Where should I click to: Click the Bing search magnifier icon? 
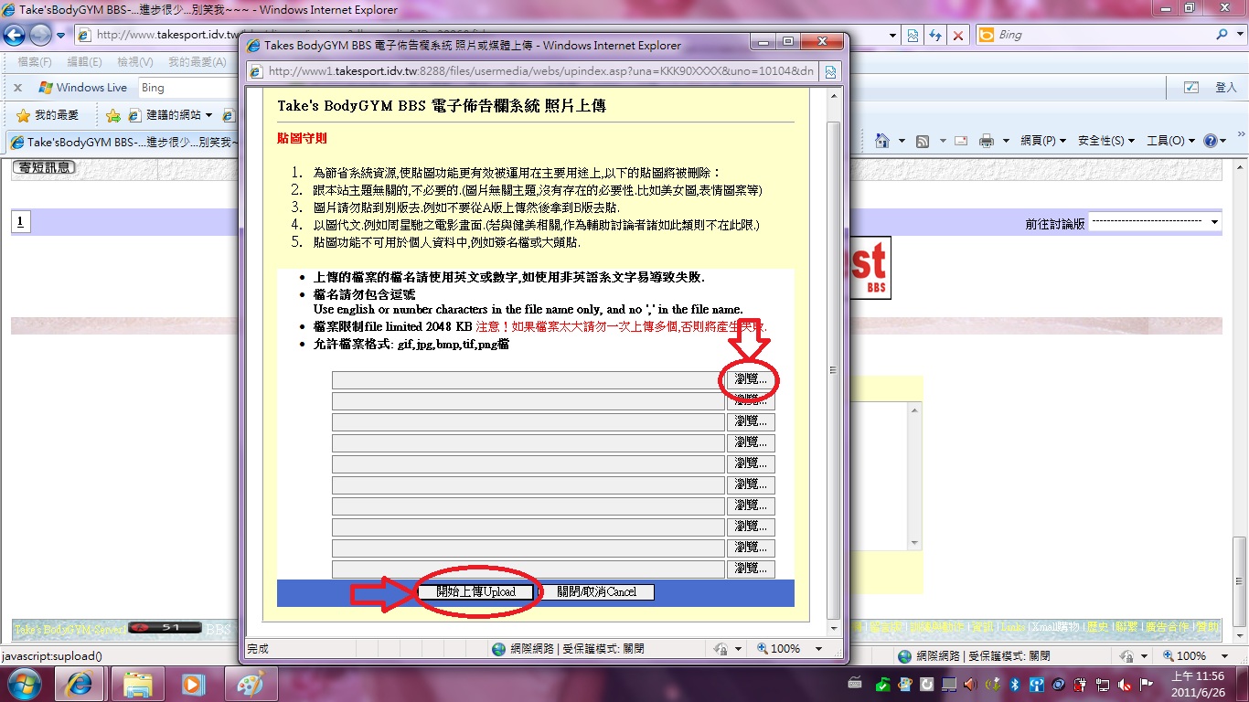pyautogui.click(x=1222, y=35)
